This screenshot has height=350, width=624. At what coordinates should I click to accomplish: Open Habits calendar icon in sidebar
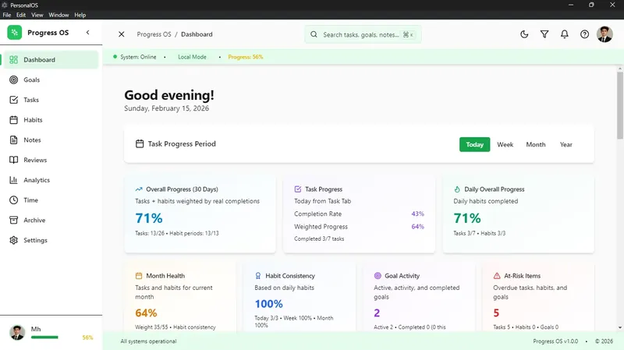click(13, 120)
